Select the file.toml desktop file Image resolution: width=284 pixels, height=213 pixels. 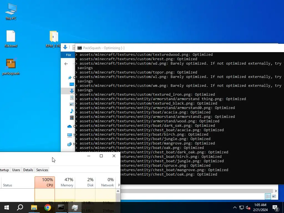tap(11, 39)
